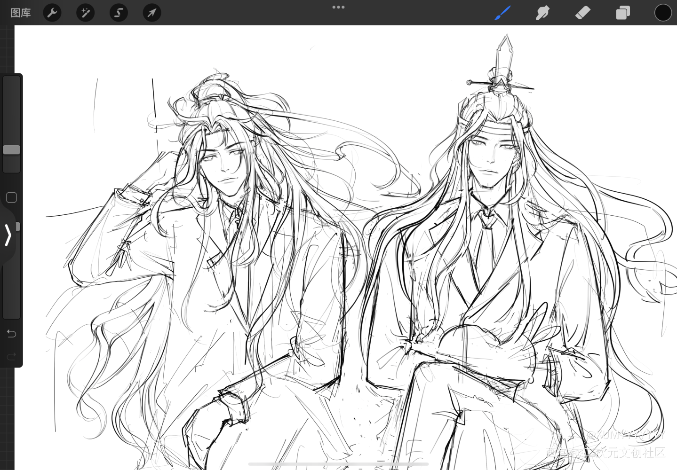
Task: Tap the three-dot multitasking menu at top
Action: 338,7
